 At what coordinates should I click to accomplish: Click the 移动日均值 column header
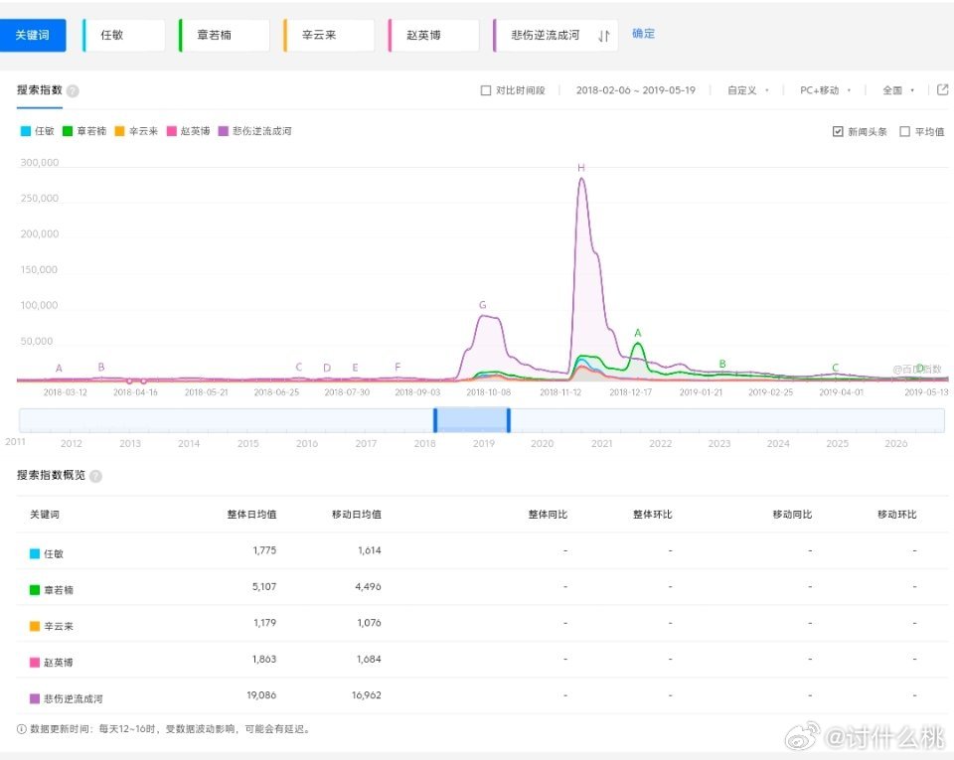pos(357,515)
